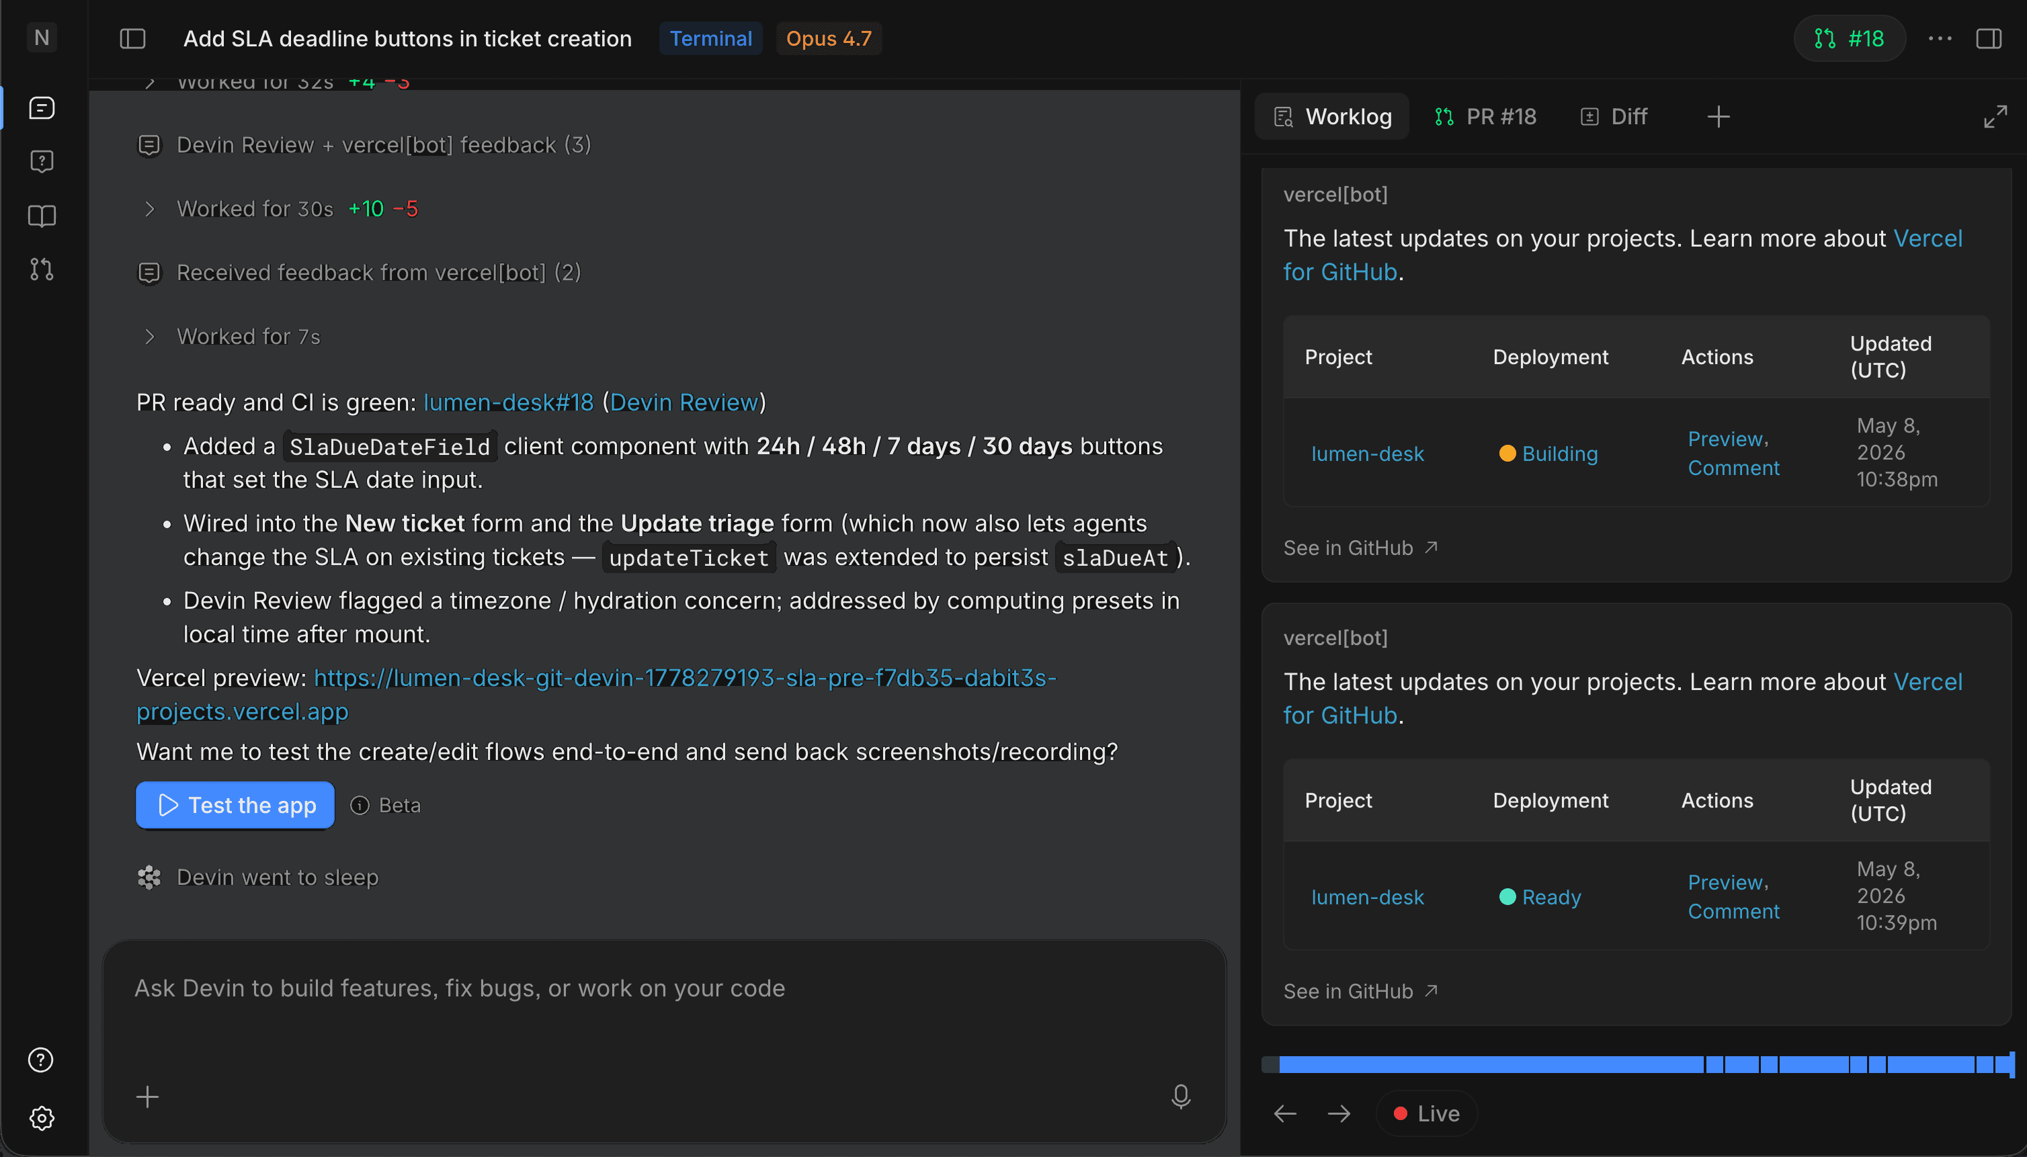Open the more options ellipsis menu
The height and width of the screenshot is (1157, 2027).
point(1940,38)
